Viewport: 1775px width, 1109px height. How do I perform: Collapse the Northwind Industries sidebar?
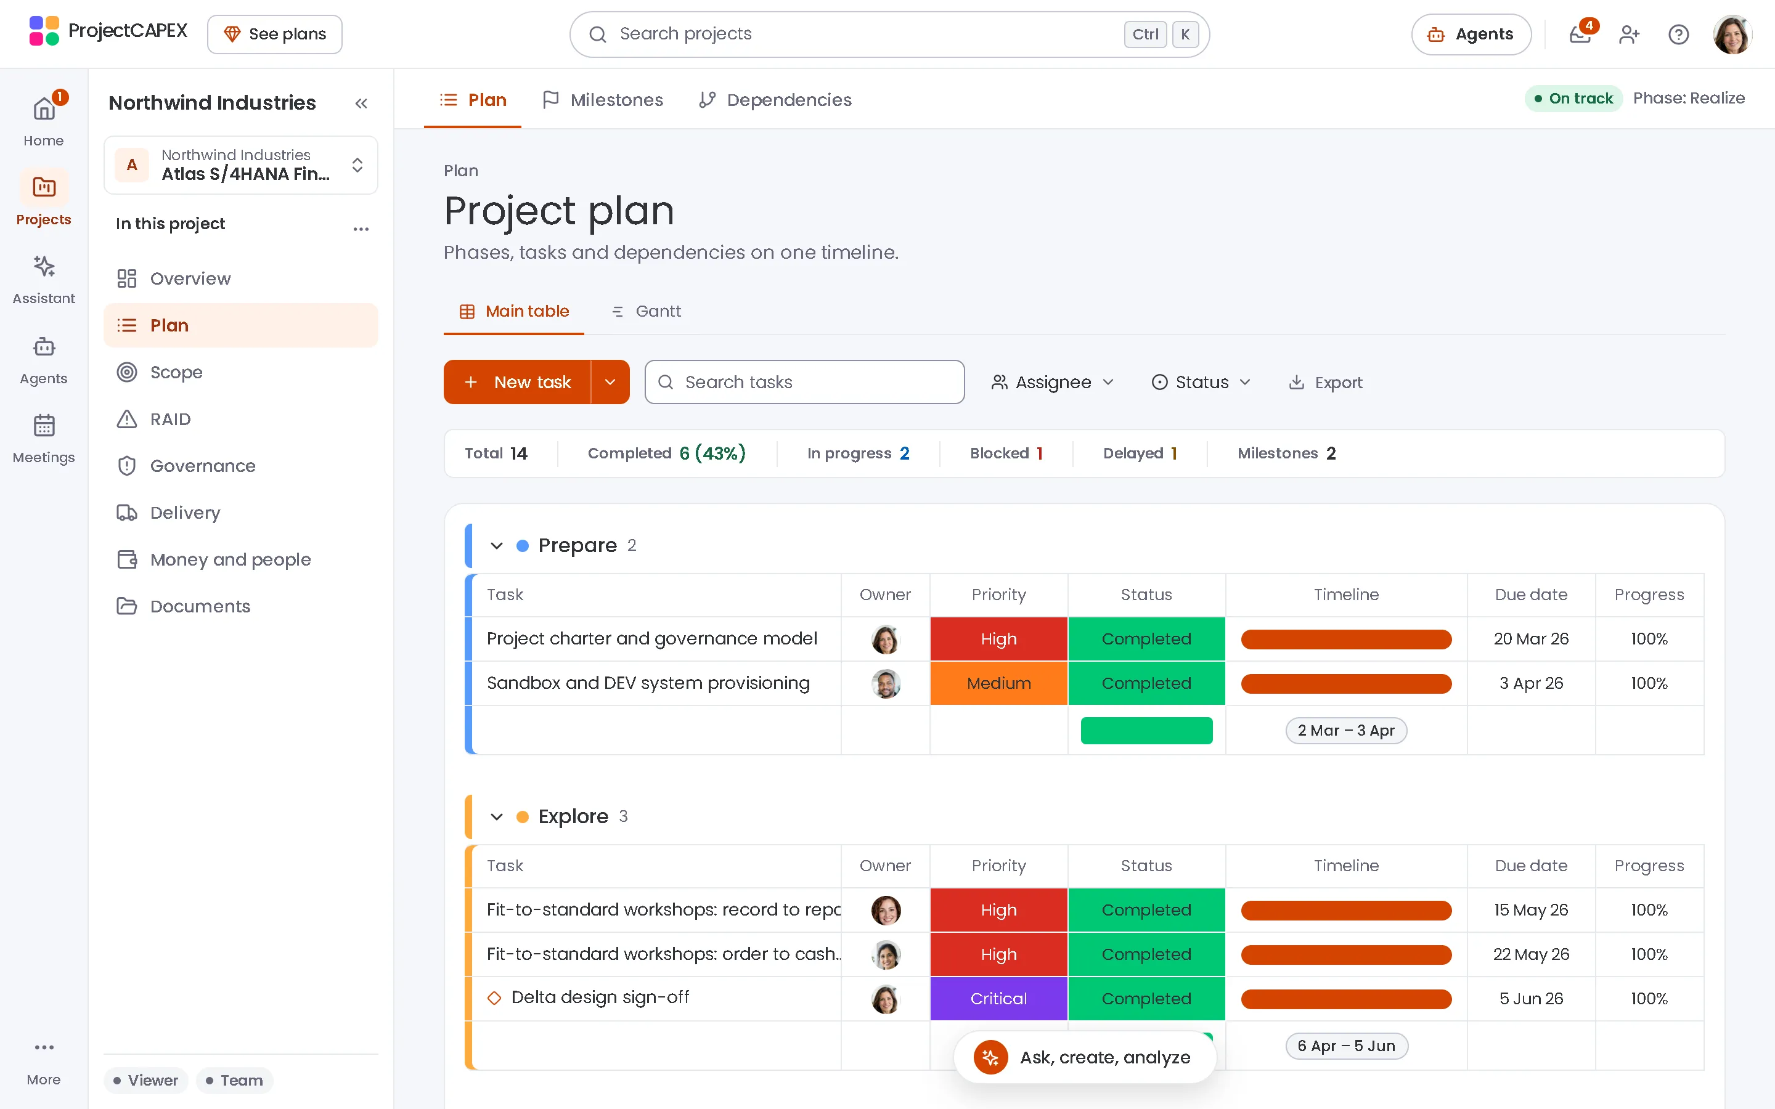[x=361, y=104]
